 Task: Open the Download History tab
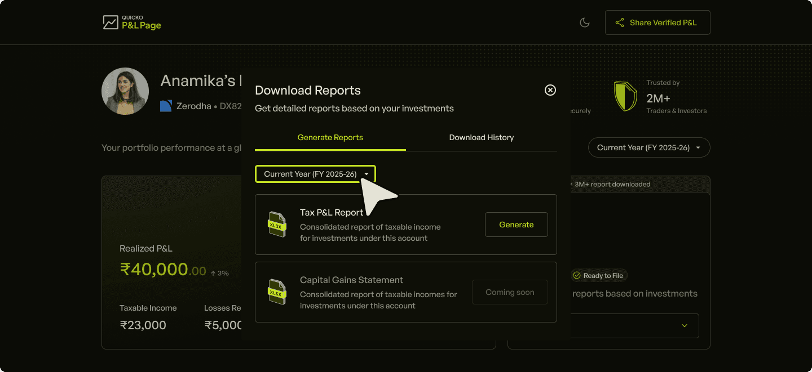pos(482,137)
